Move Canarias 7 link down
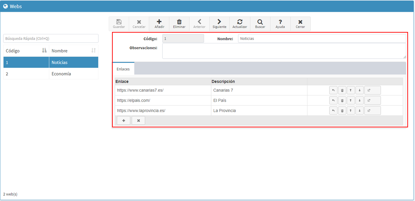This screenshot has height=201, width=415. (359, 90)
